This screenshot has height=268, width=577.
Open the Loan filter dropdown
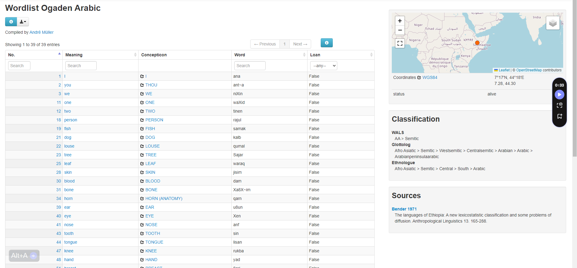(x=323, y=66)
